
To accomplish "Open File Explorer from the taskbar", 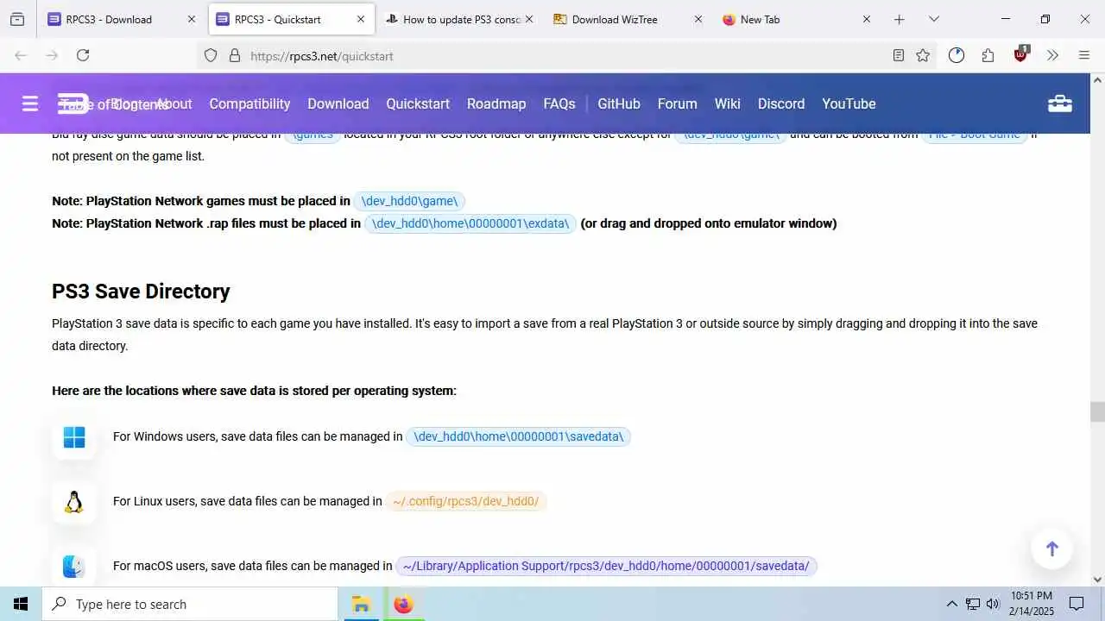I will pyautogui.click(x=361, y=604).
